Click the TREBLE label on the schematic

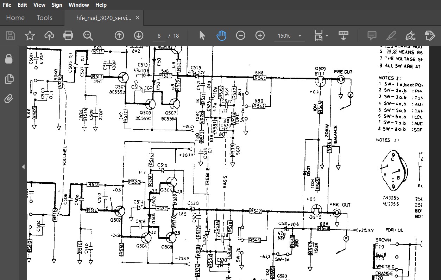point(207,176)
